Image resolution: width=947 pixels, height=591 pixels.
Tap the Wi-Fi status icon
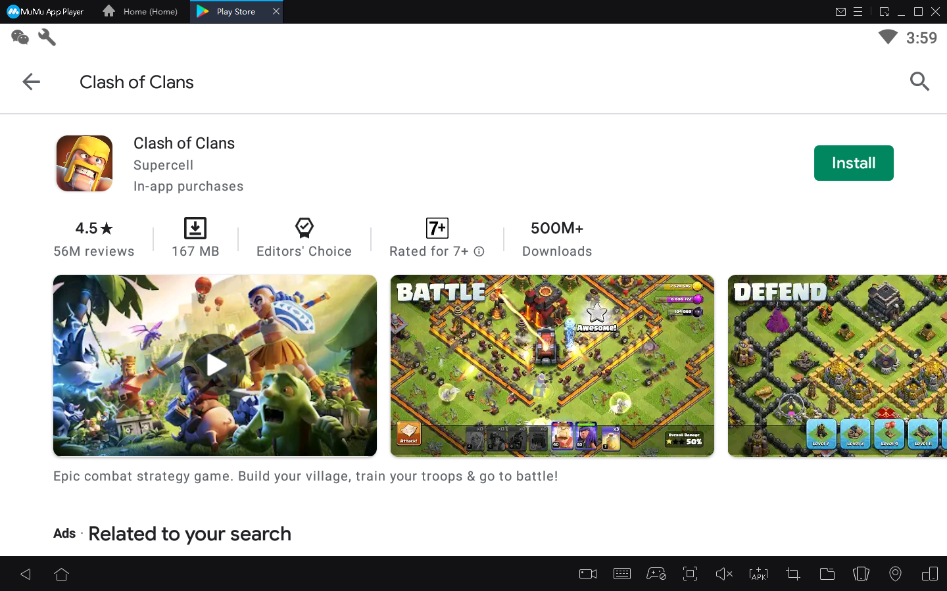888,37
